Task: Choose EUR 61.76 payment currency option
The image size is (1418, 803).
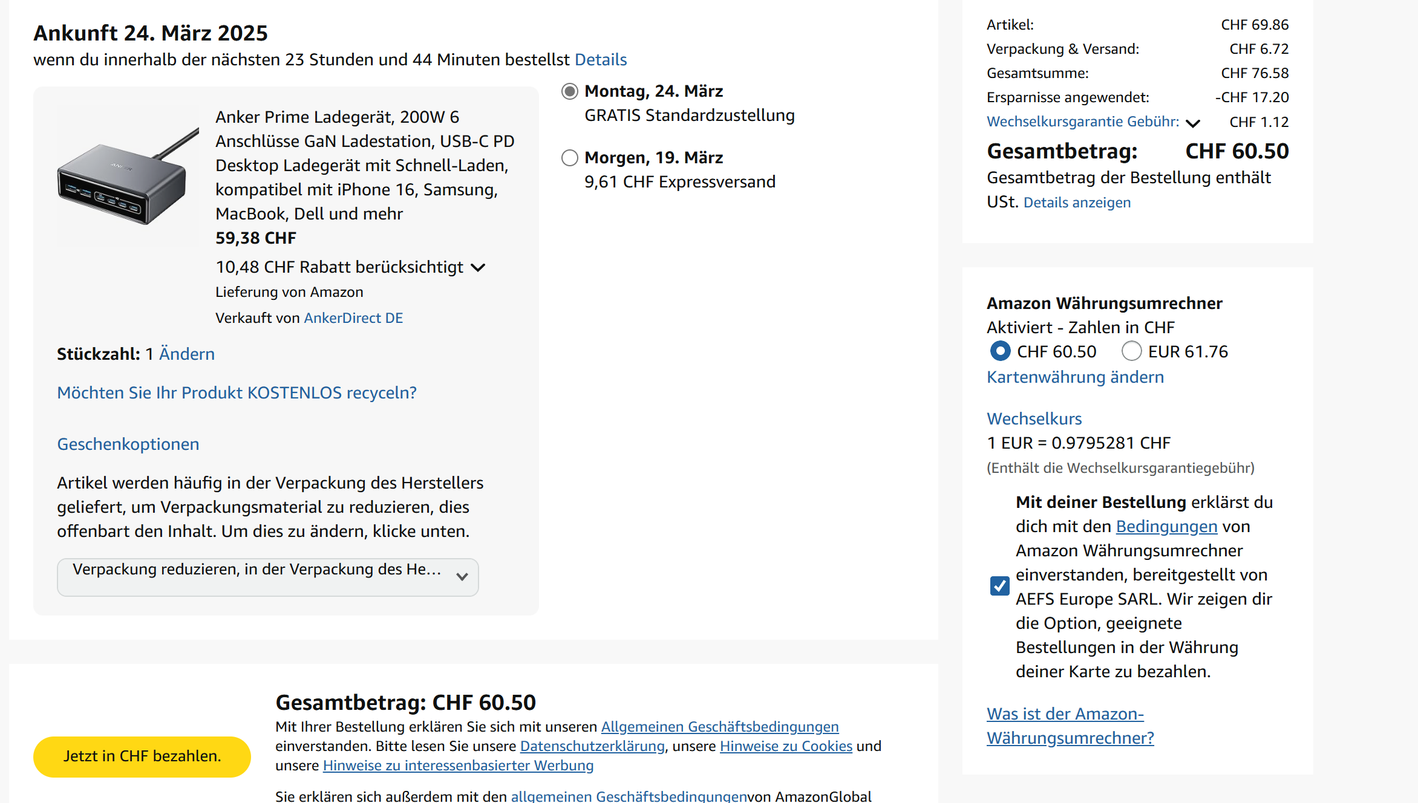Action: pos(1131,351)
